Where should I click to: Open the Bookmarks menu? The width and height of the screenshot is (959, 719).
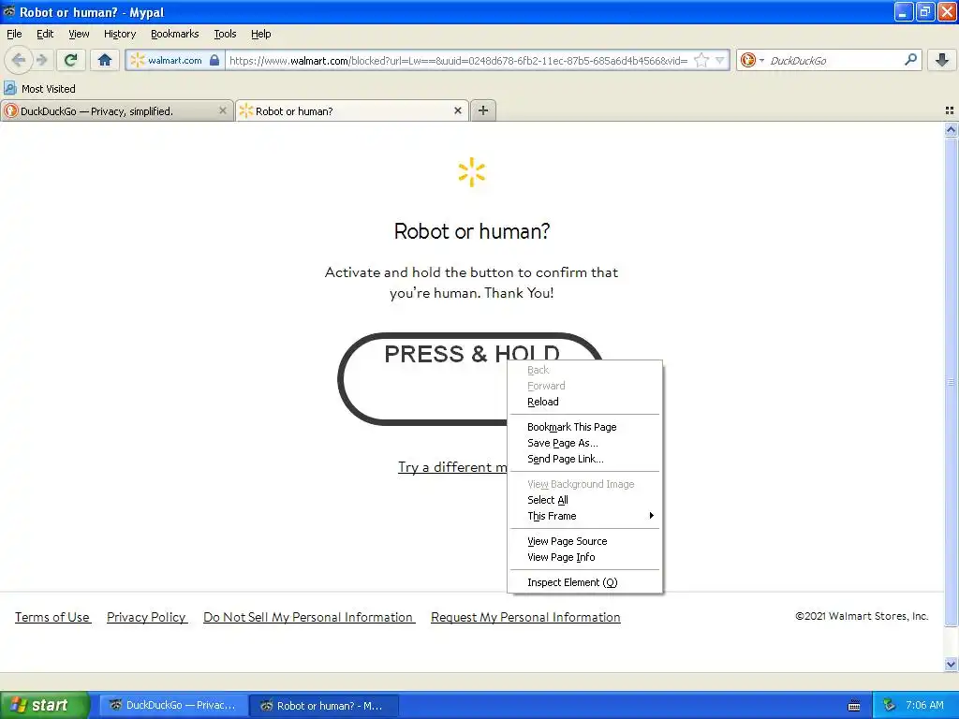pyautogui.click(x=175, y=34)
